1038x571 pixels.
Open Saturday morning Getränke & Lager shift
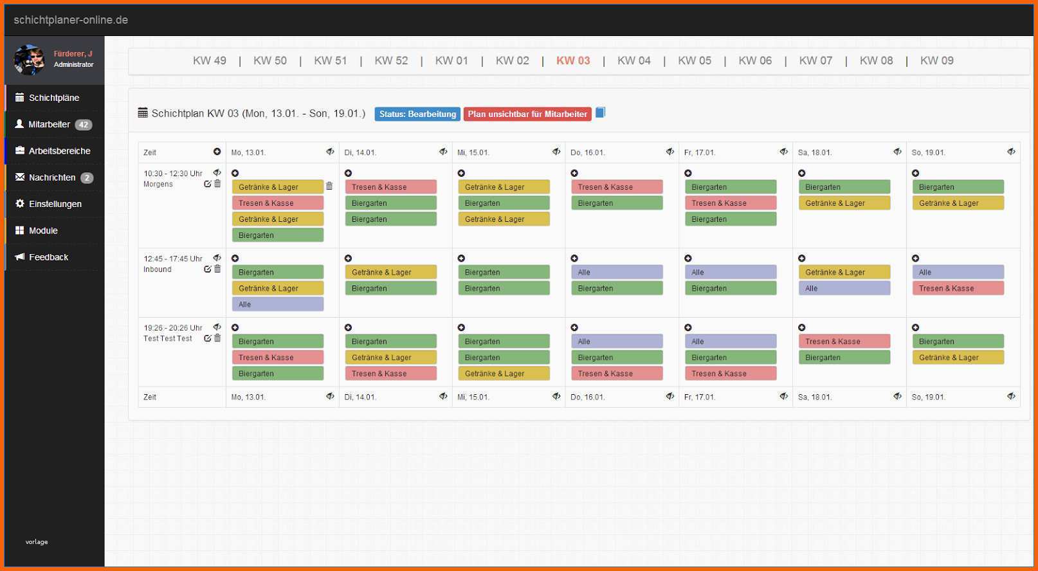844,203
